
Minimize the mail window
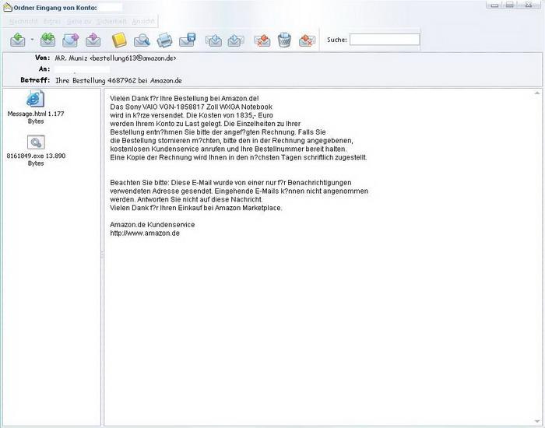495,5
